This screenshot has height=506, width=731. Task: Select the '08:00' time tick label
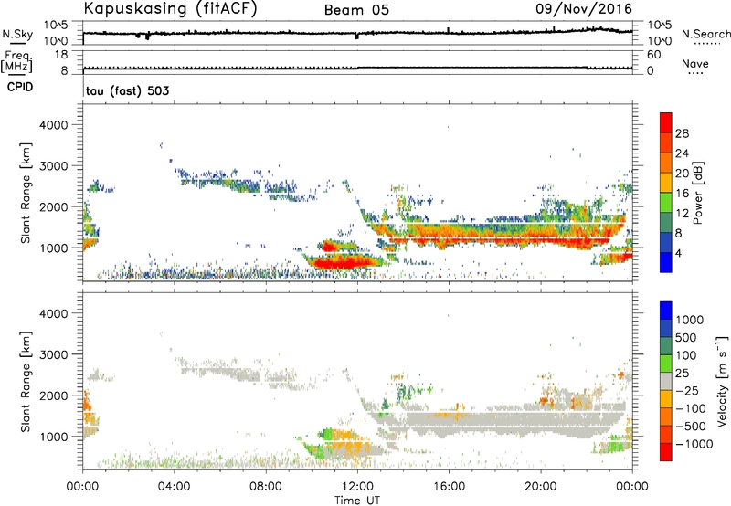click(x=266, y=487)
